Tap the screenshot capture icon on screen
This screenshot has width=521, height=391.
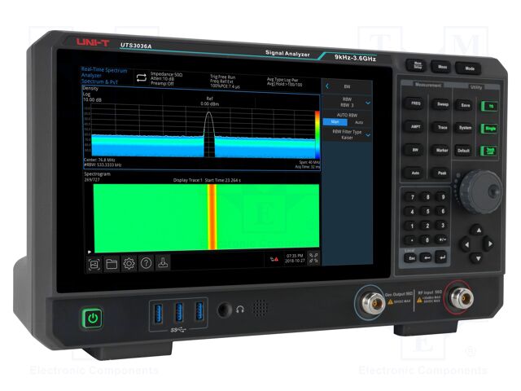coord(94,263)
